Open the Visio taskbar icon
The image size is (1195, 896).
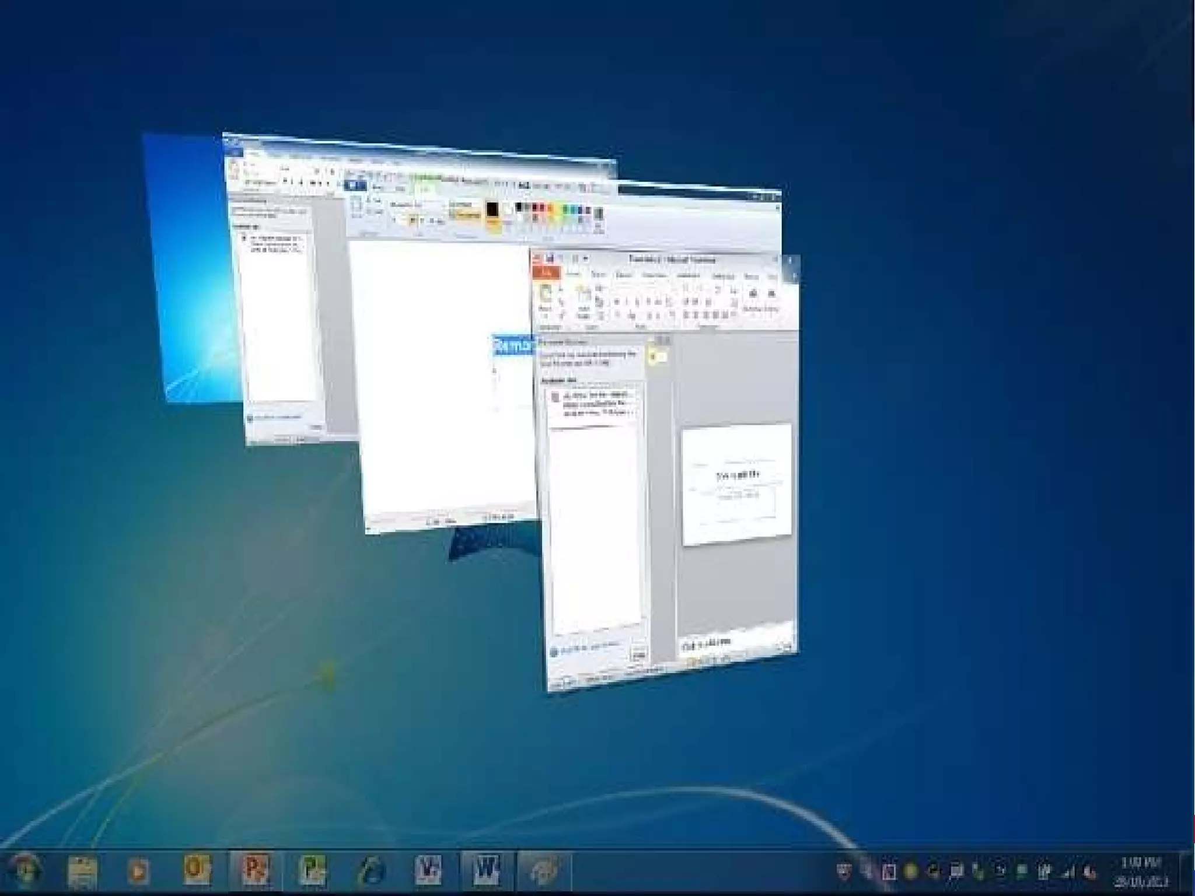(x=428, y=871)
